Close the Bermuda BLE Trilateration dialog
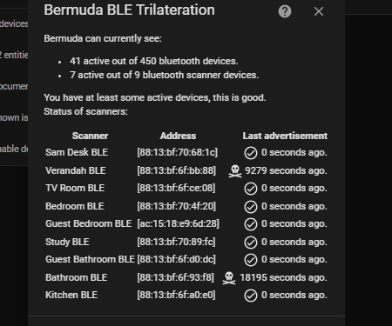The height and width of the screenshot is (326, 392). coord(319,11)
